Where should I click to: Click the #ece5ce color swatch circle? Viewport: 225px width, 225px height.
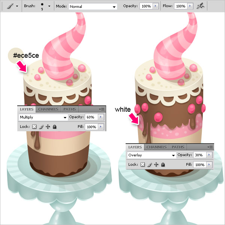(16, 55)
